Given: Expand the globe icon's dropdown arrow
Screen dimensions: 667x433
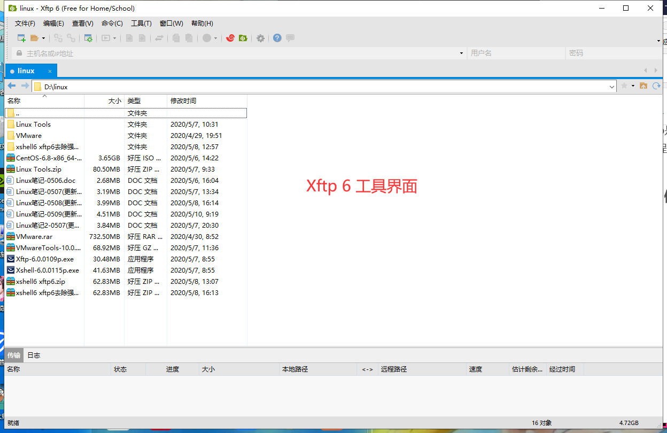Looking at the screenshot, I should 215,38.
